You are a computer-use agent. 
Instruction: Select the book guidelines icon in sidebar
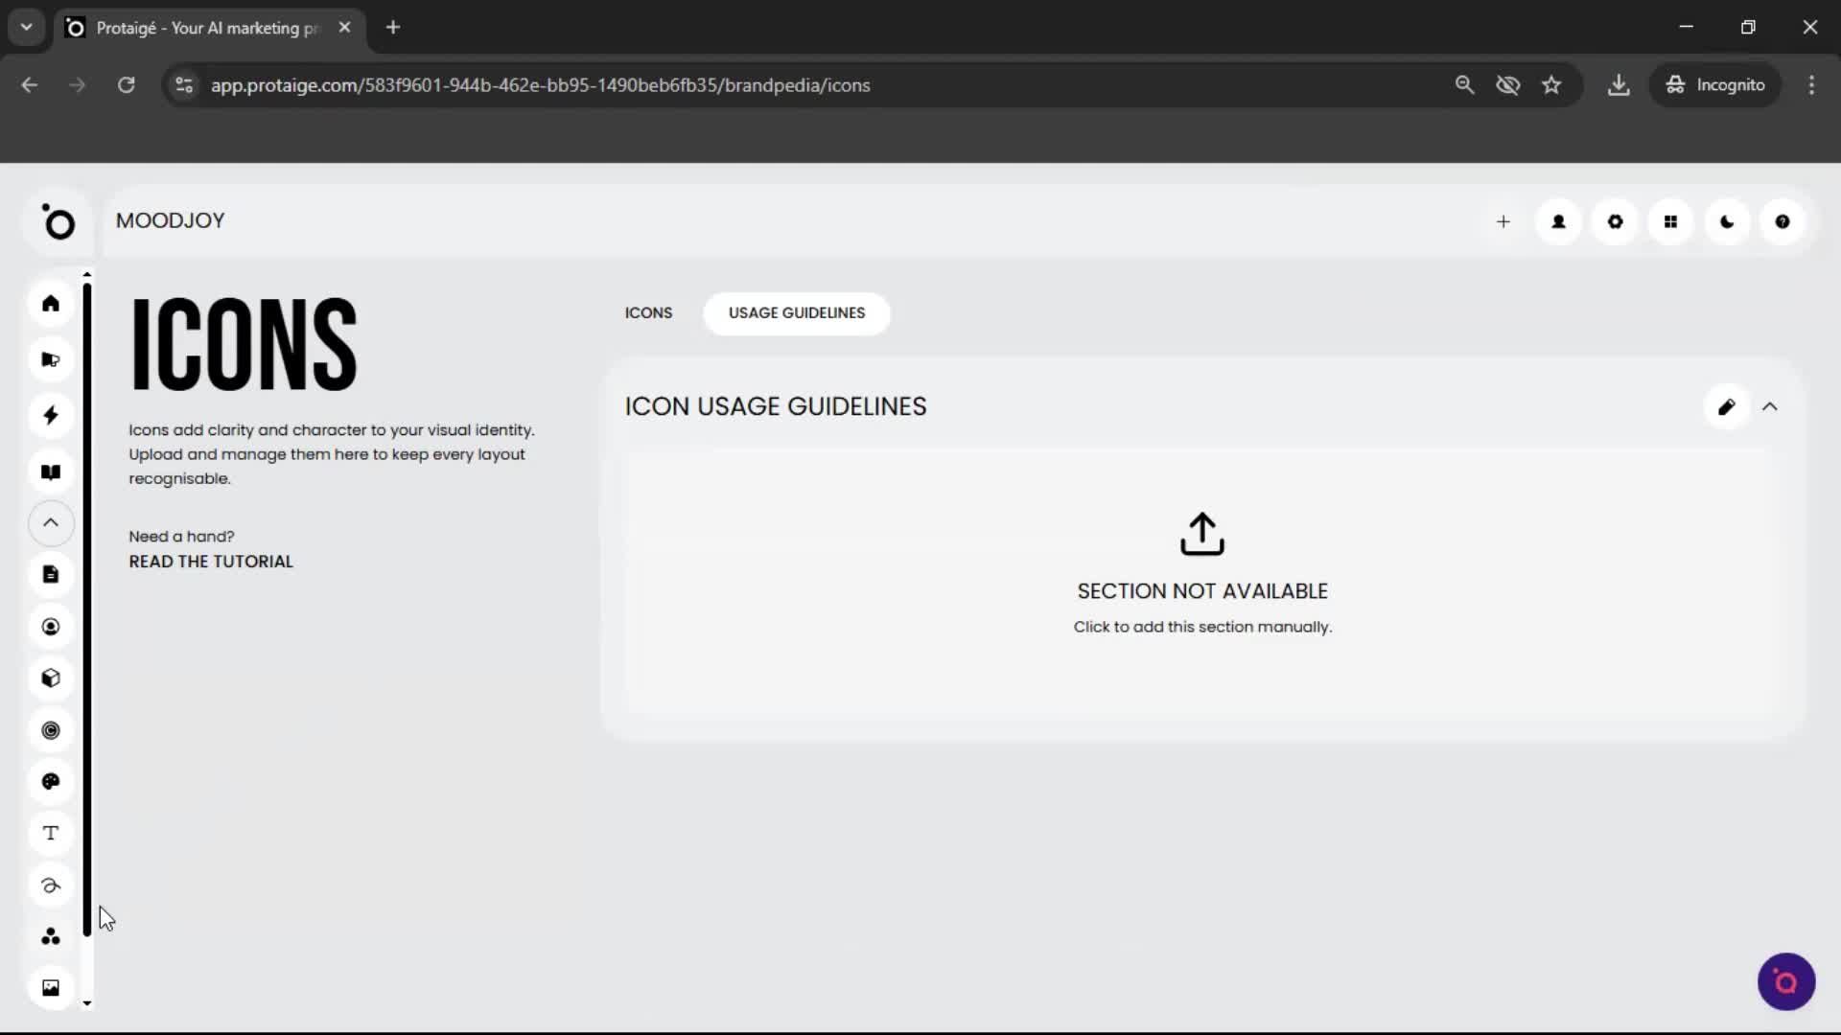pyautogui.click(x=51, y=471)
